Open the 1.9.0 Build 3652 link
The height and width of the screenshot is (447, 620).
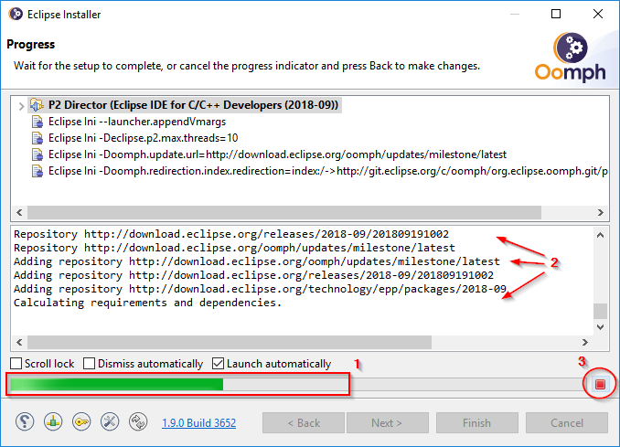pyautogui.click(x=198, y=423)
